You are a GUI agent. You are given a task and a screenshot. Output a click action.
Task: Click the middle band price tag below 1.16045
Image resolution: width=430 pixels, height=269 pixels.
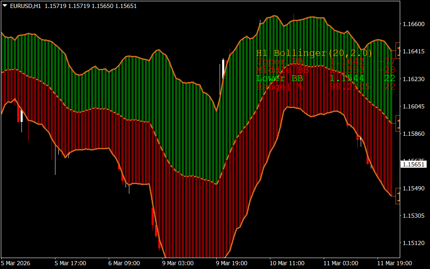click(398, 124)
